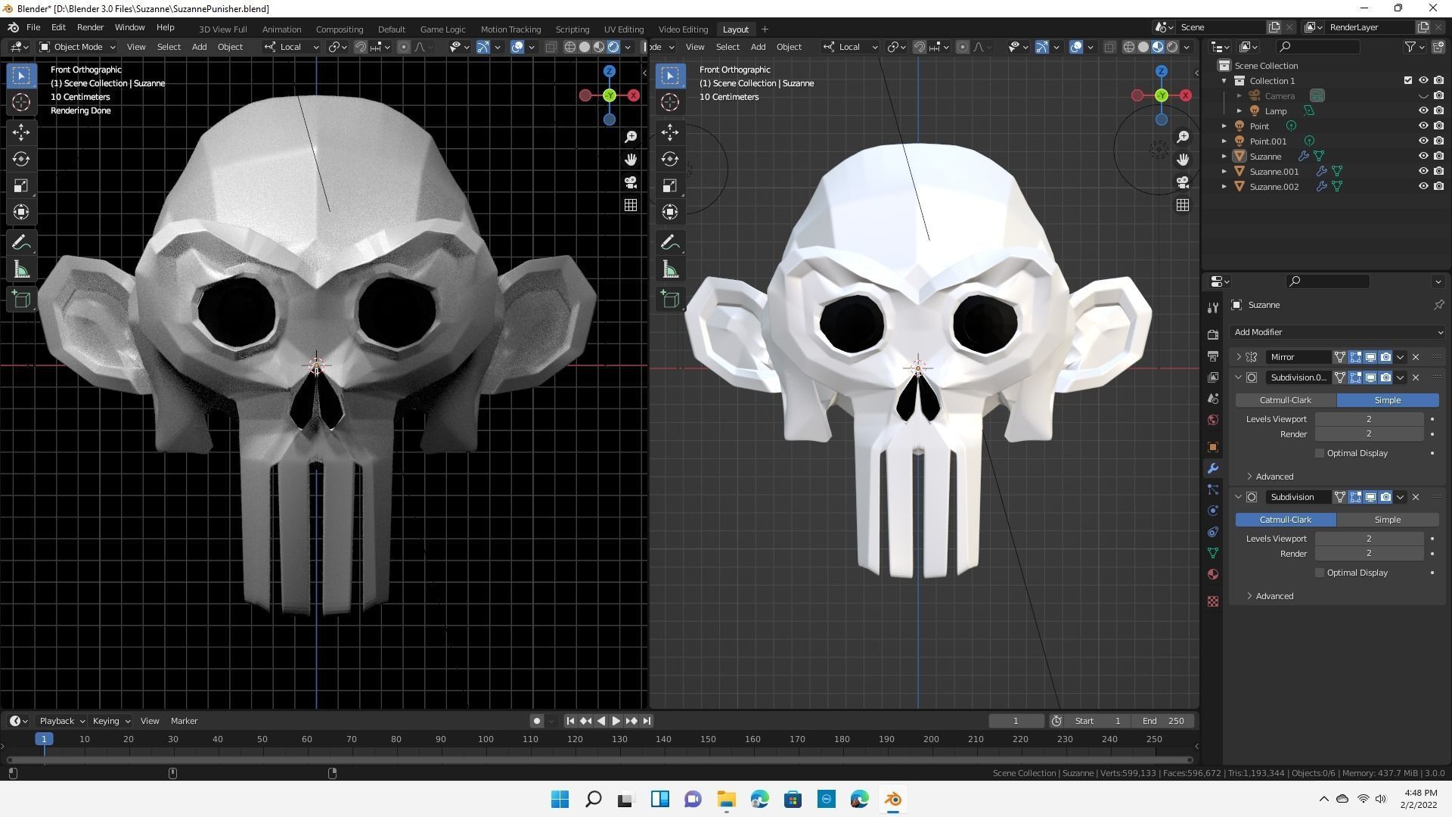Select the Measure tool in left viewport
The width and height of the screenshot is (1452, 817).
(21, 269)
